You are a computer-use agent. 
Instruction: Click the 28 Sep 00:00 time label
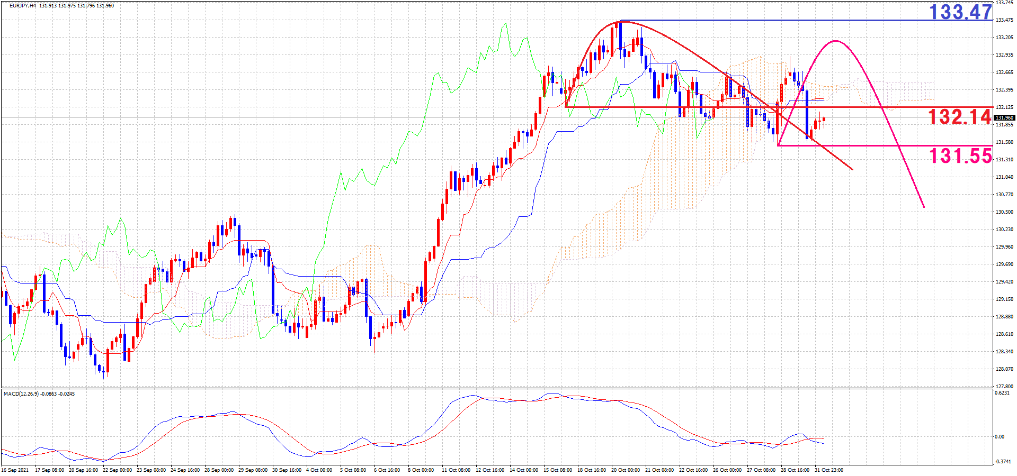tap(219, 470)
